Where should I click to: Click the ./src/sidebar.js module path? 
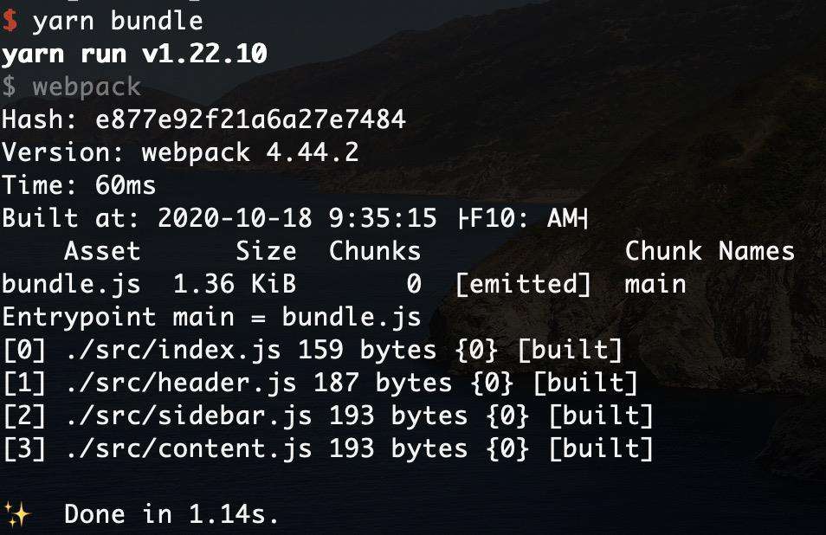189,416
